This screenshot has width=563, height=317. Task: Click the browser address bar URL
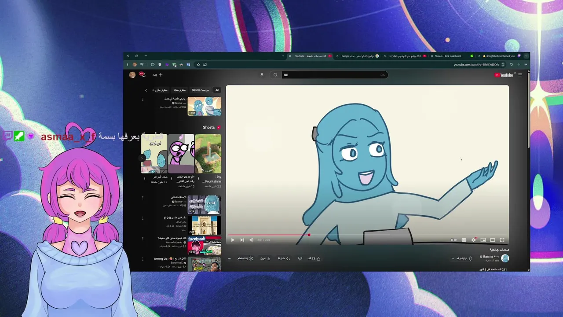tap(476, 65)
